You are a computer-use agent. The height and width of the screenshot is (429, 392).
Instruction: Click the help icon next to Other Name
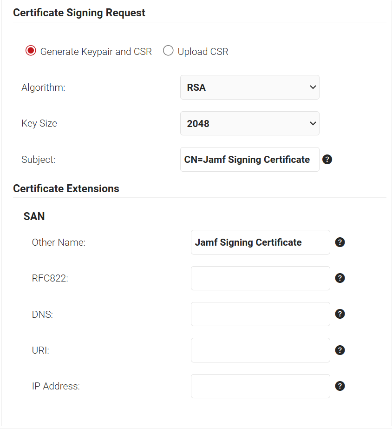click(x=340, y=242)
